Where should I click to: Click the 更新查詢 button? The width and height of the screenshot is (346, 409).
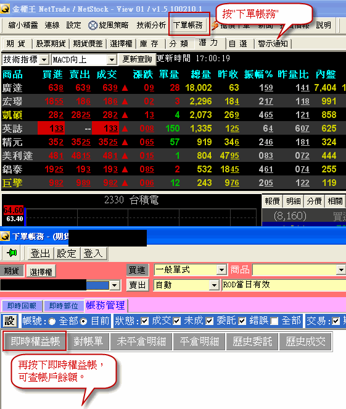point(137,59)
